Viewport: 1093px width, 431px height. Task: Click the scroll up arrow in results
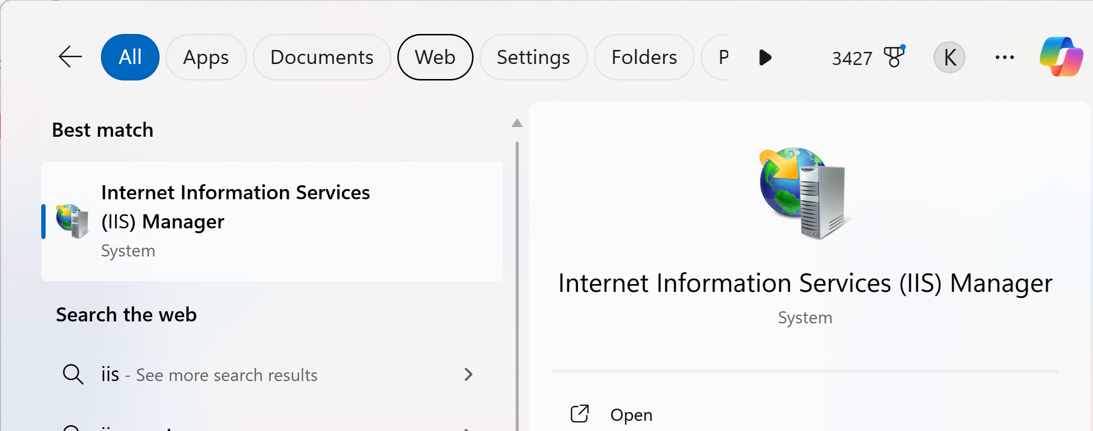coord(517,123)
